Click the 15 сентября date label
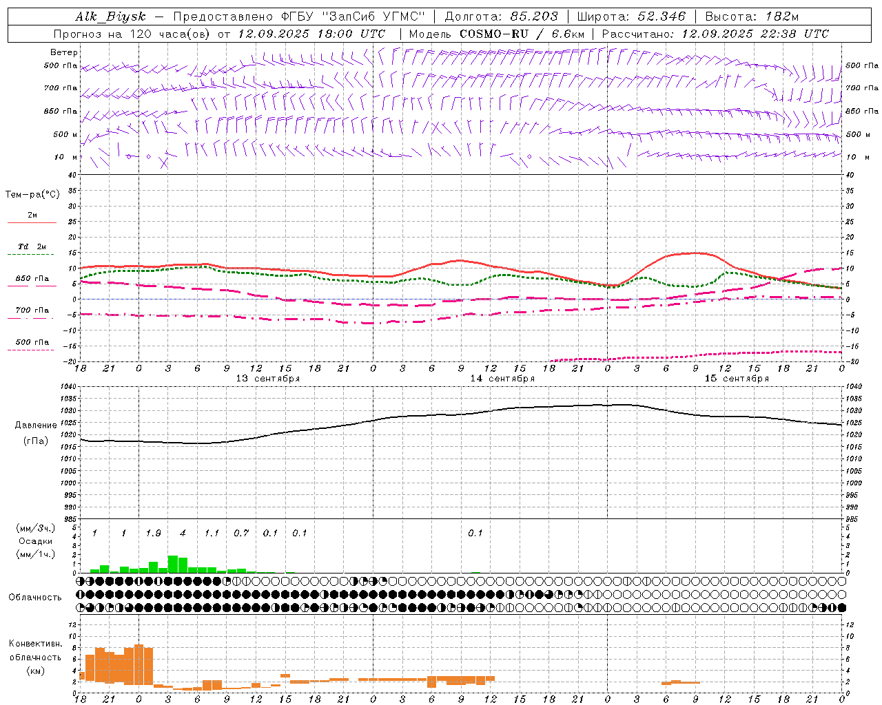 click(737, 379)
